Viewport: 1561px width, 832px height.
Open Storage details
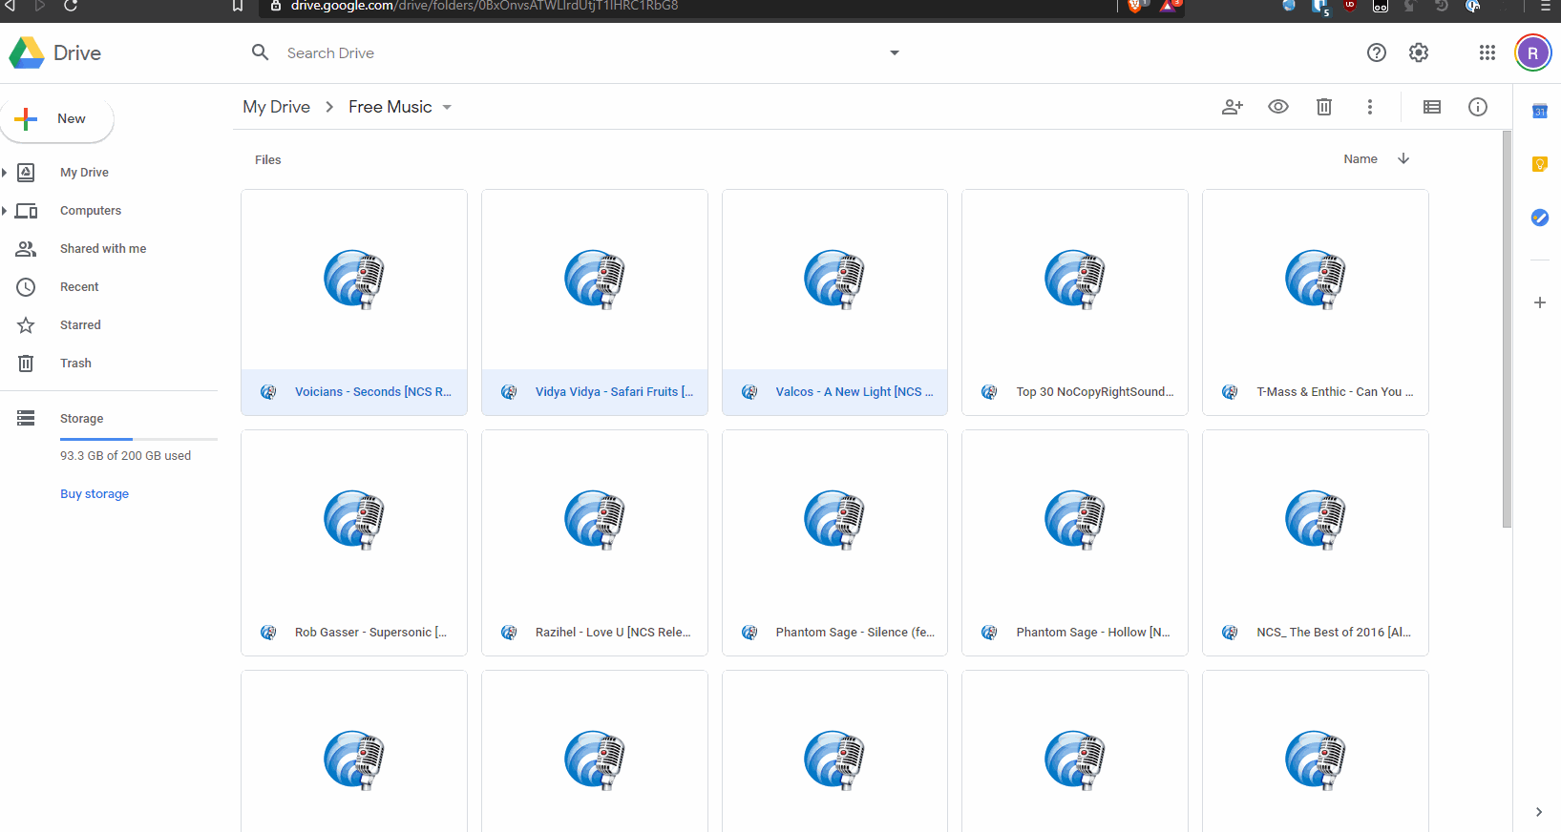81,418
